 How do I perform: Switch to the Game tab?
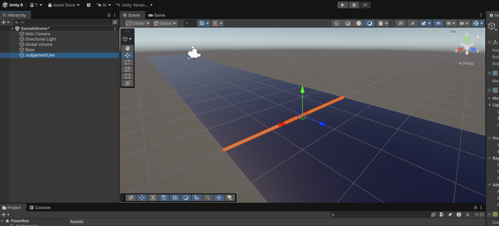coord(157,15)
